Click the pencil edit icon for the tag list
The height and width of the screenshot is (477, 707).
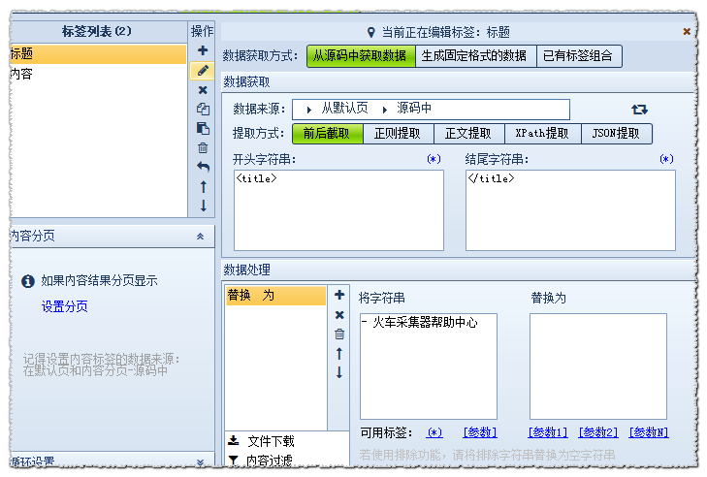[203, 71]
